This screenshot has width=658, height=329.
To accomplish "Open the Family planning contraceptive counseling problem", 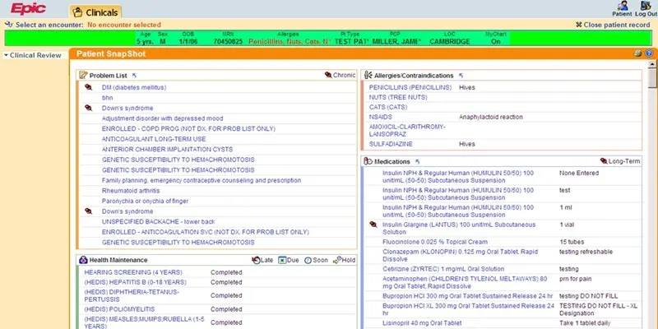I will [x=201, y=180].
